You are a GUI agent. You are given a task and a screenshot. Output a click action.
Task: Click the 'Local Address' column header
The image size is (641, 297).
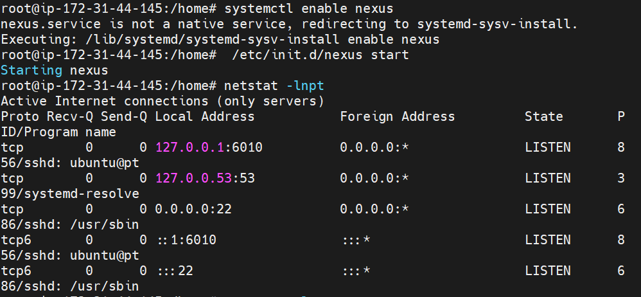tap(205, 116)
